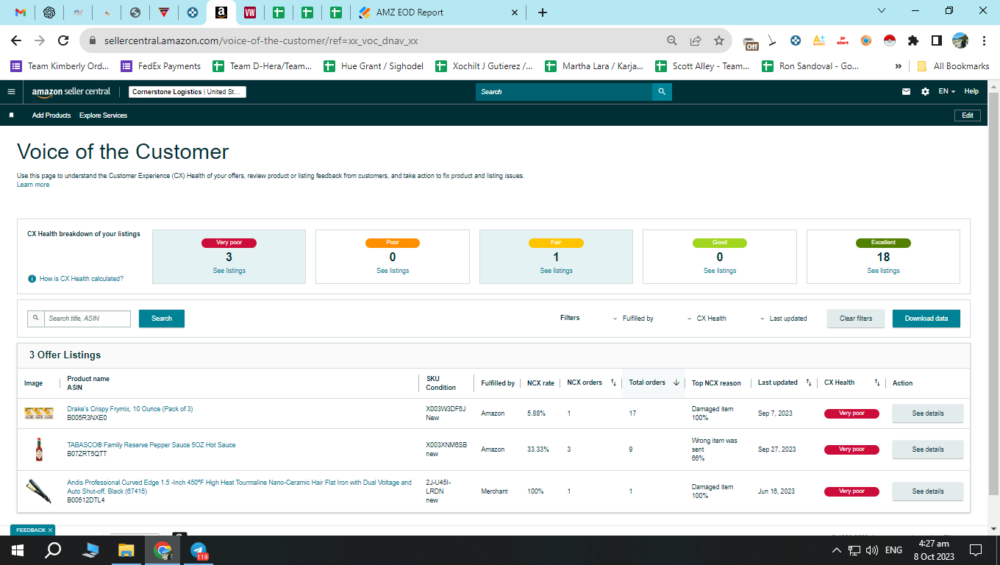This screenshot has width=1000, height=565.
Task: Expand the Last updated filter
Action: pos(783,319)
